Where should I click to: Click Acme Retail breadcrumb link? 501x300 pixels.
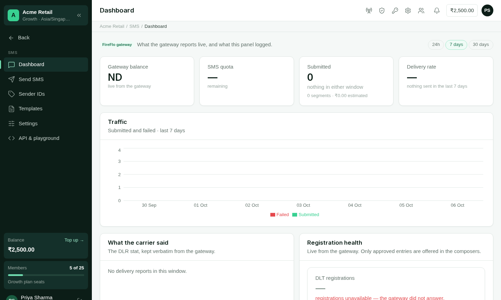click(x=112, y=26)
